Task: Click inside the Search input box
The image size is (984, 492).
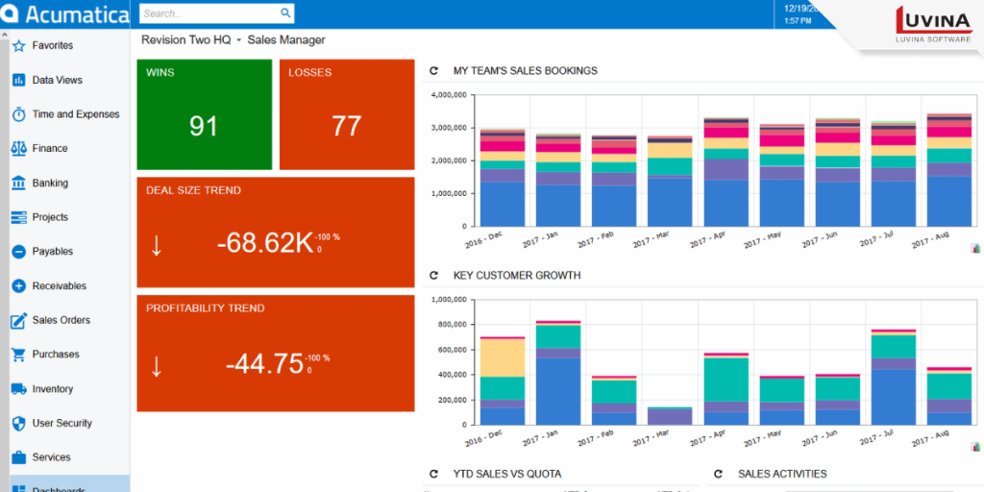Action: pos(208,13)
